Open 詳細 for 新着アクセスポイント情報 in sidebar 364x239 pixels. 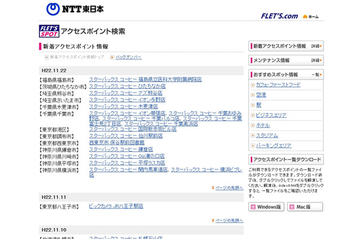tap(316, 46)
